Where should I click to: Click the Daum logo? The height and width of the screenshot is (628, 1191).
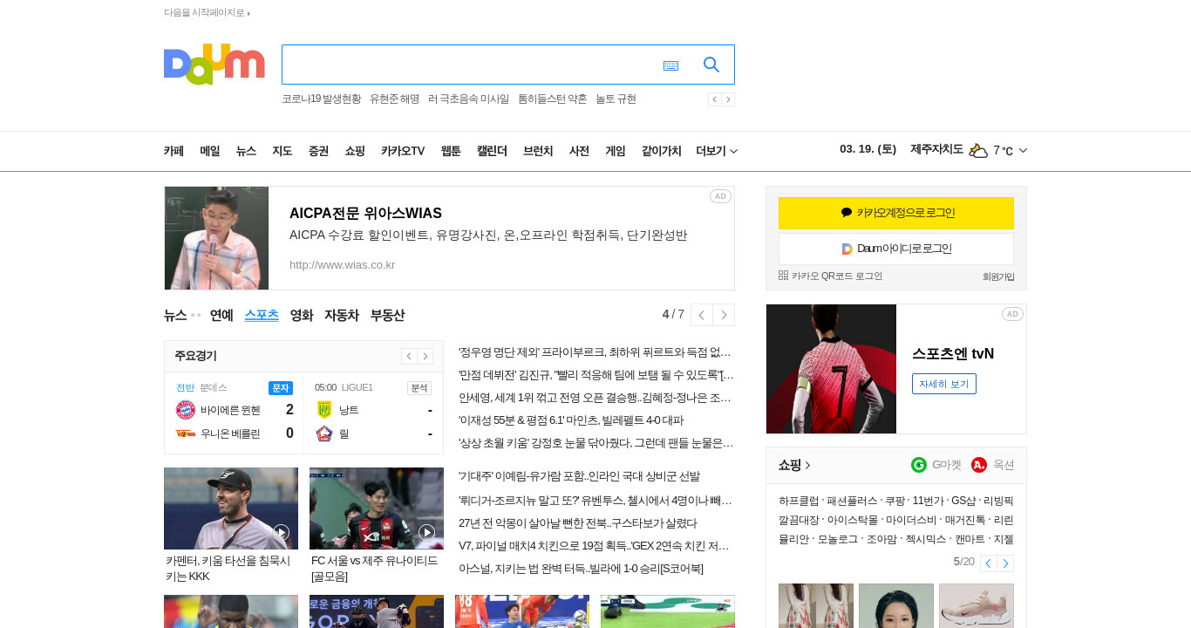coord(214,64)
